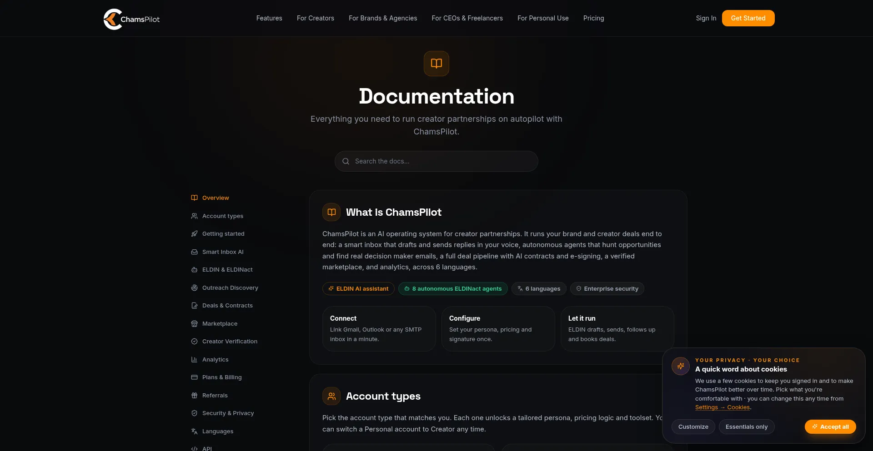
Task: Open For CEOs & Freelancers navigation item
Action: point(467,18)
